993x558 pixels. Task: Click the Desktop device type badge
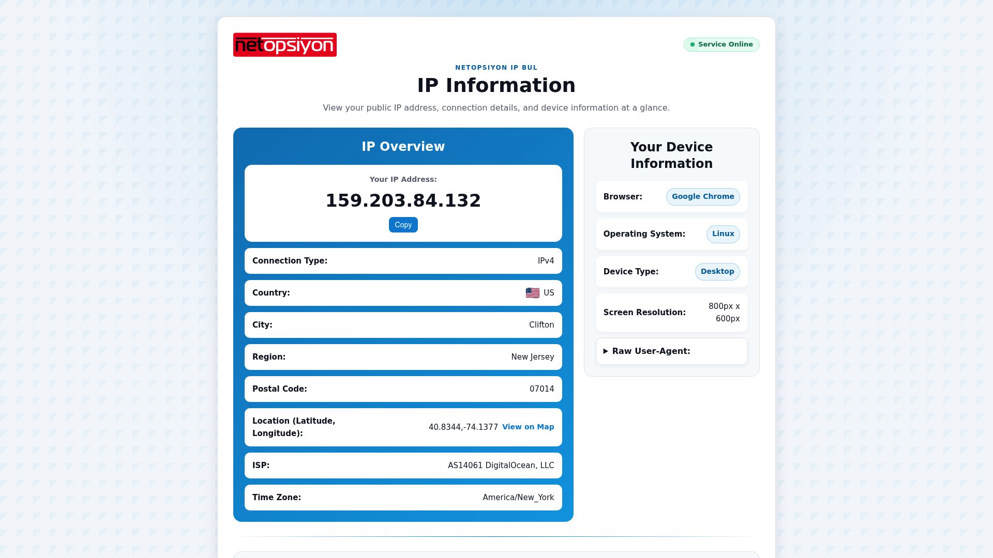pyautogui.click(x=717, y=271)
